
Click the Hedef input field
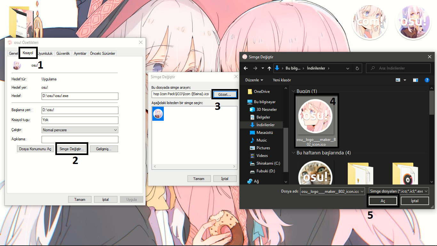pyautogui.click(x=80, y=96)
